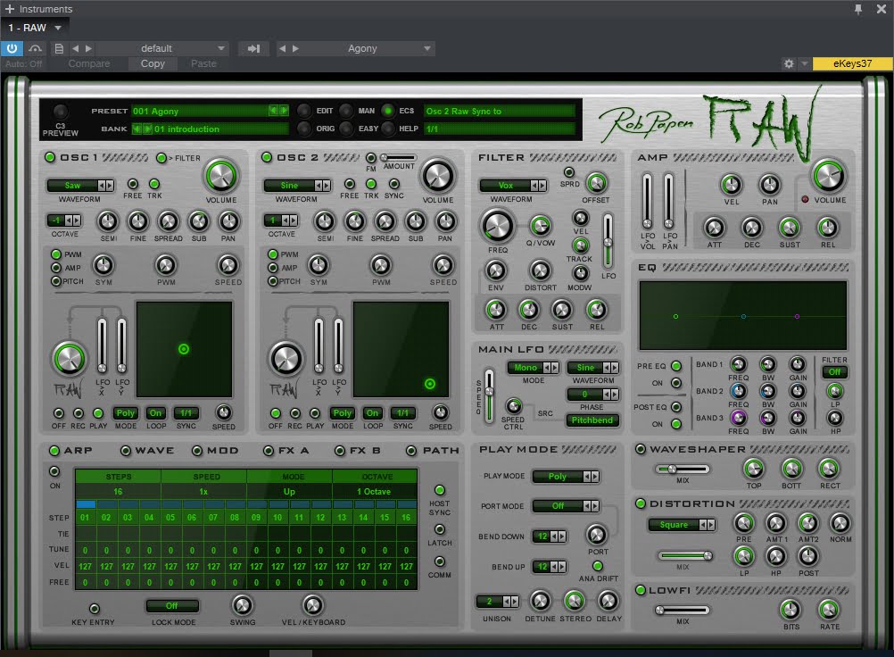Click Arp Lock Mode Off button
The image size is (894, 657).
(x=172, y=605)
